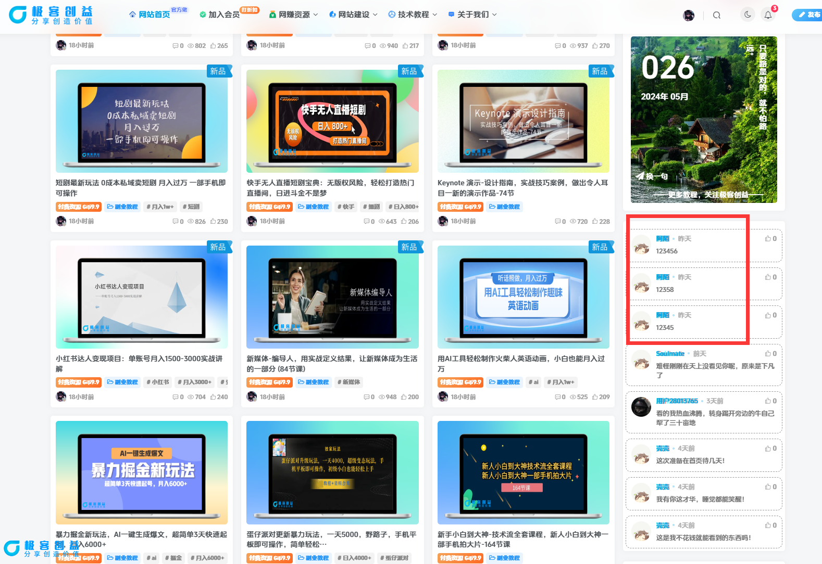Open the 快手无人直播短剧 course thumbnail

pos(332,121)
